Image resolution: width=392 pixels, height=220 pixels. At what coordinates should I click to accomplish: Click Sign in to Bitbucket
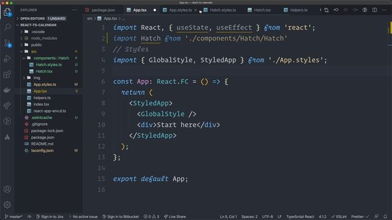[x=121, y=217]
